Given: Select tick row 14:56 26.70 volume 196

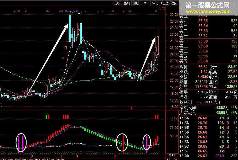Looking at the screenshot, I should (x=208, y=123).
